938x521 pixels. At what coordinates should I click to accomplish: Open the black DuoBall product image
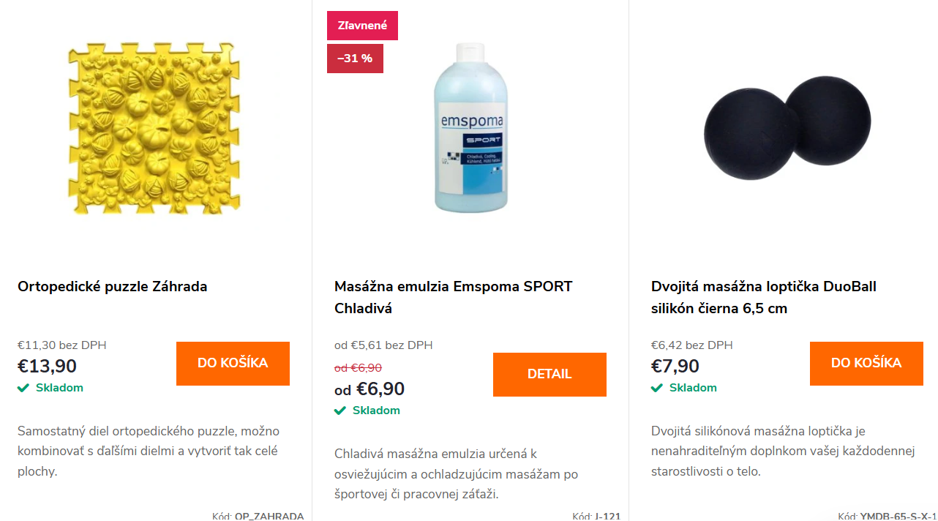pos(787,128)
